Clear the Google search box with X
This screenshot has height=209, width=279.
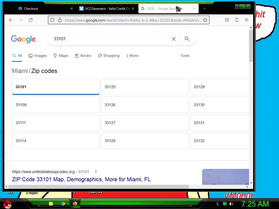tap(174, 39)
